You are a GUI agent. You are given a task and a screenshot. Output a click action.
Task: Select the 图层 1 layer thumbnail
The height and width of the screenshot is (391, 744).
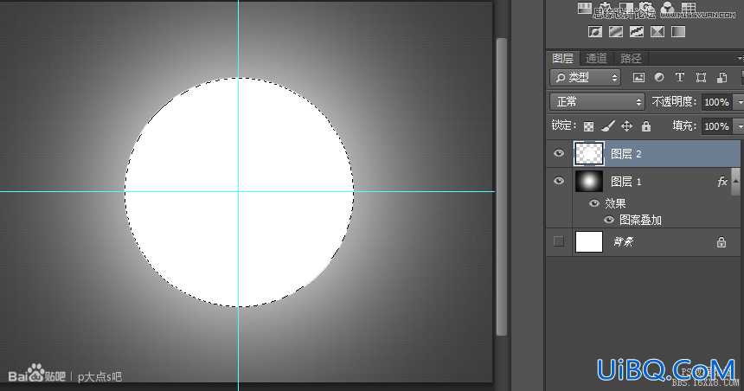click(x=589, y=182)
